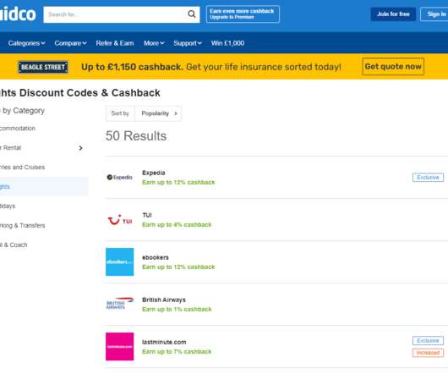Image resolution: width=448 pixels, height=374 pixels.
Task: Click Earn up to 7% cashback
Action: [x=177, y=352]
